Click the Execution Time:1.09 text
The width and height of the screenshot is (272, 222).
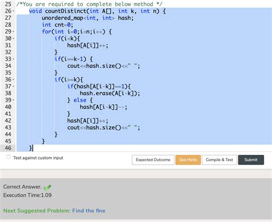click(28, 195)
